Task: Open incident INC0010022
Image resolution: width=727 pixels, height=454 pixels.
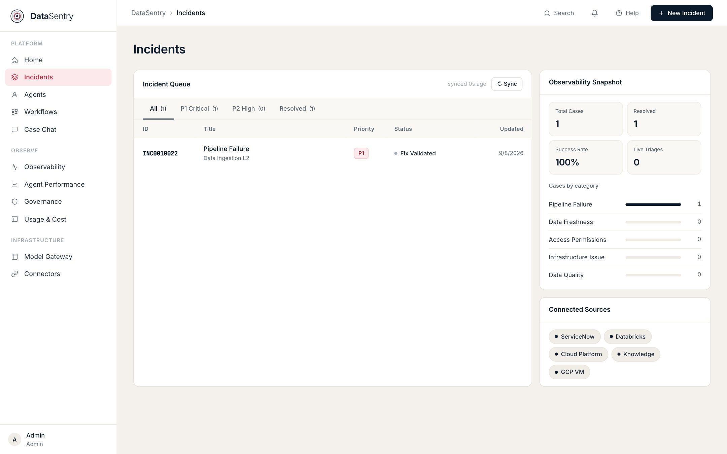Action: coord(160,153)
